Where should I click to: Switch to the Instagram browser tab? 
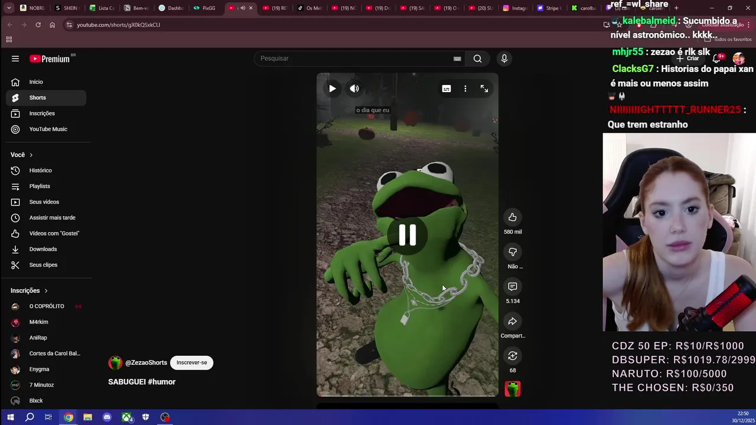point(515,8)
